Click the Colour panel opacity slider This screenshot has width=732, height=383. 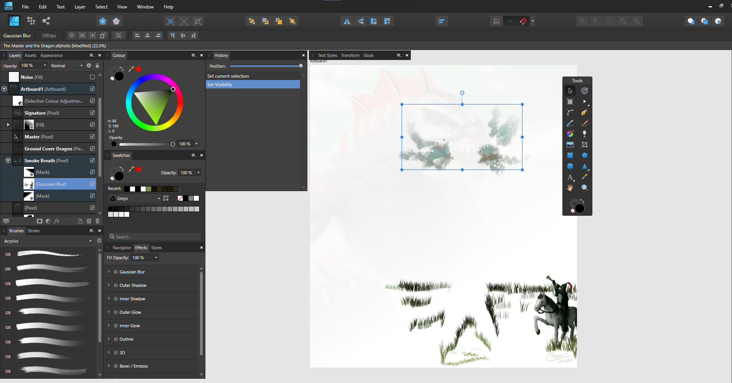pos(145,144)
